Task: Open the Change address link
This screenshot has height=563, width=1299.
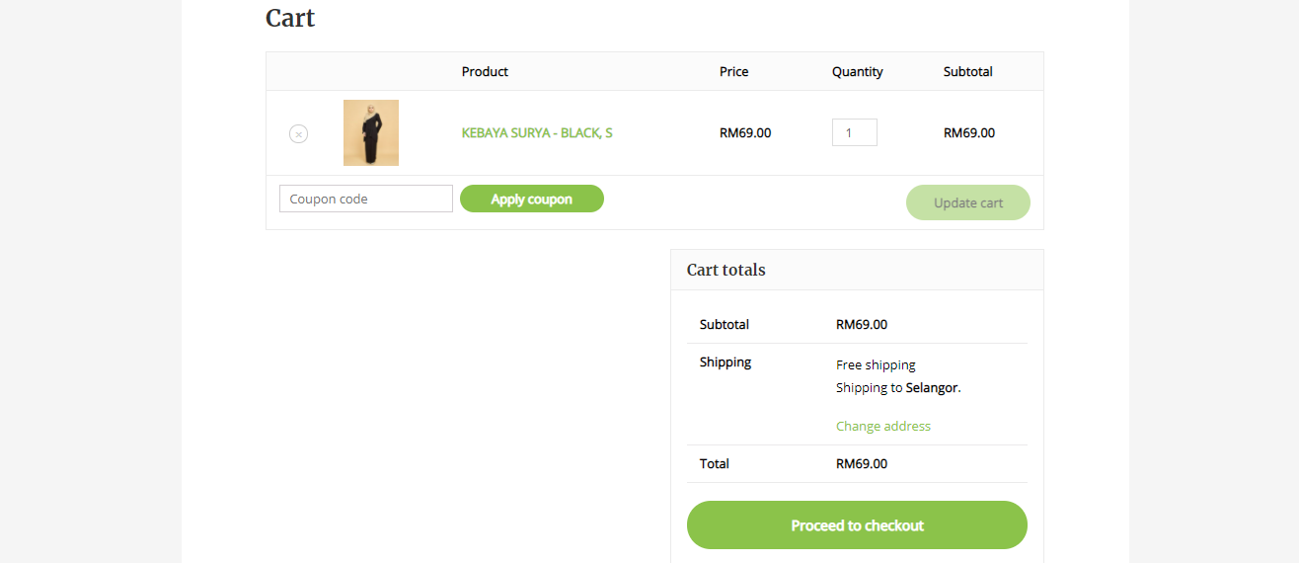Action: click(882, 426)
